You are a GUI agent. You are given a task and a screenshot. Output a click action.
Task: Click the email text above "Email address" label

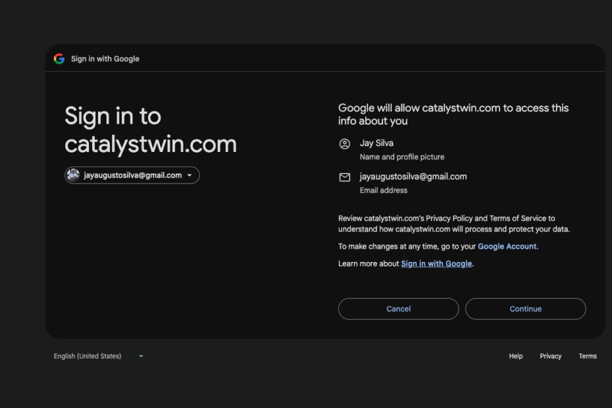tap(413, 176)
